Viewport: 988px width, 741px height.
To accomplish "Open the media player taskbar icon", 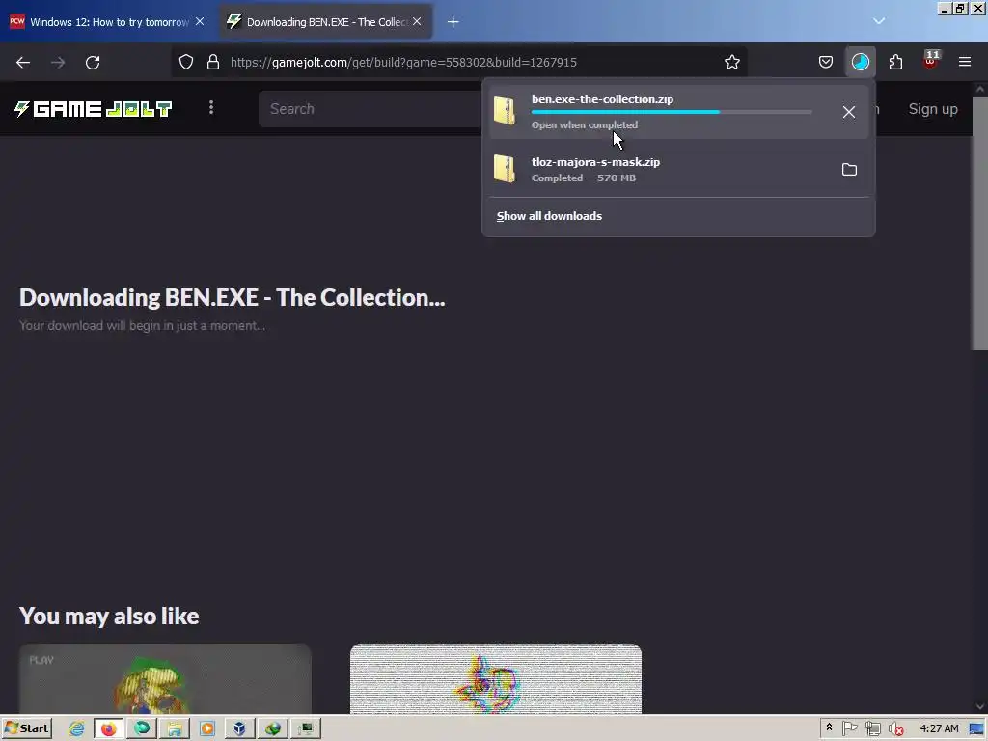I will [206, 729].
